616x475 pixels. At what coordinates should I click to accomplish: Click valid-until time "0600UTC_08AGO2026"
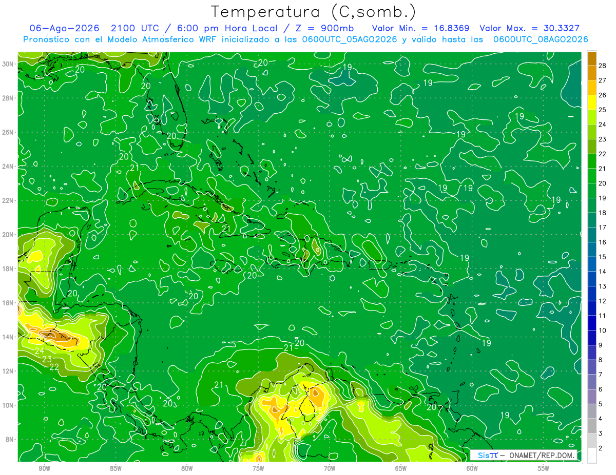540,39
